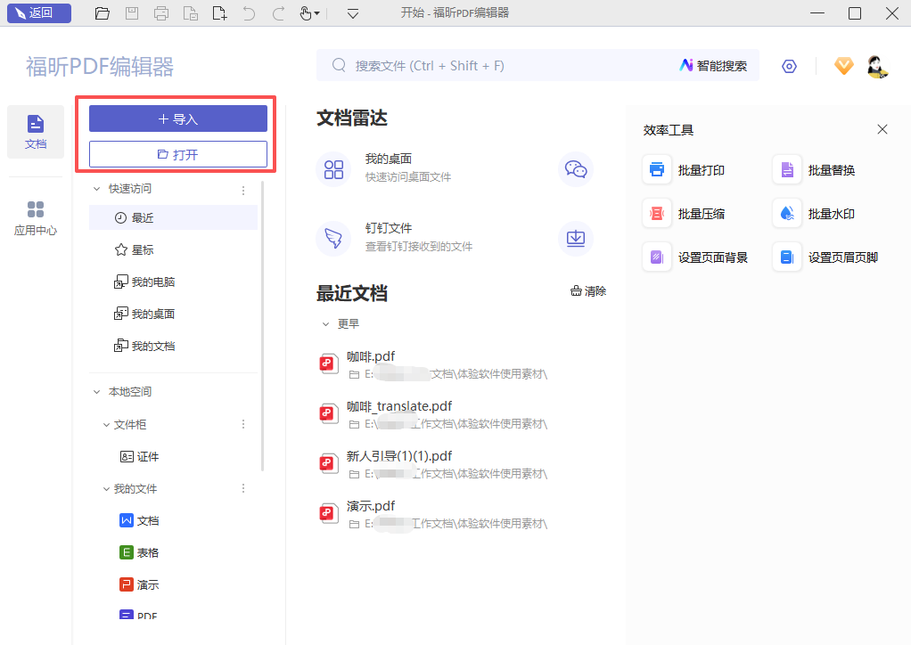
Task: Open the user avatar profile
Action: pyautogui.click(x=877, y=66)
